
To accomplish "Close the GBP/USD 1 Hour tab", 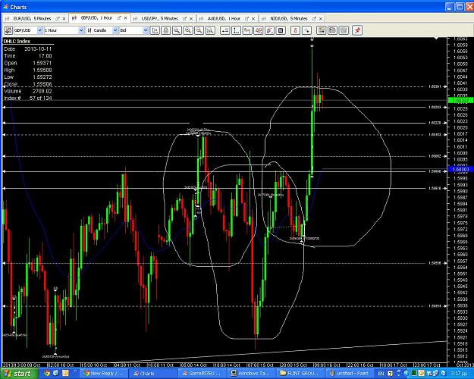I will tap(125, 18).
